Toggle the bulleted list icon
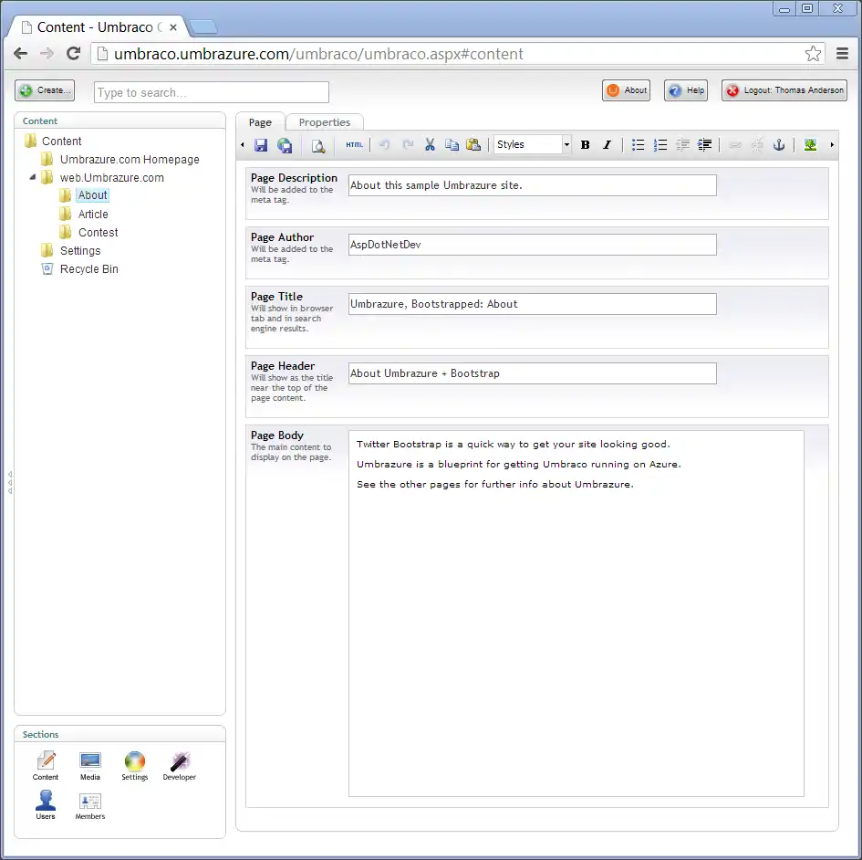This screenshot has height=860, width=862. 638,145
